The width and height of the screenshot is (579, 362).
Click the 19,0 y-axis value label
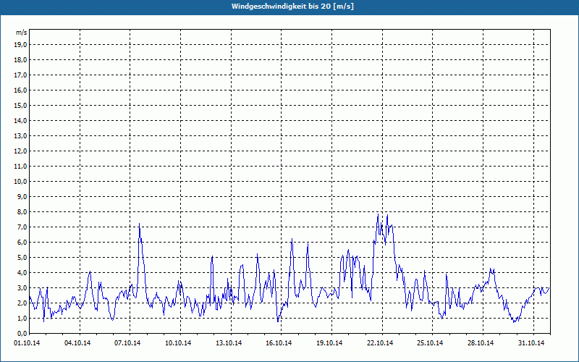click(21, 44)
